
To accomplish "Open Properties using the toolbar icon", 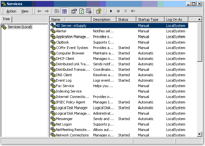I will click(74, 11).
